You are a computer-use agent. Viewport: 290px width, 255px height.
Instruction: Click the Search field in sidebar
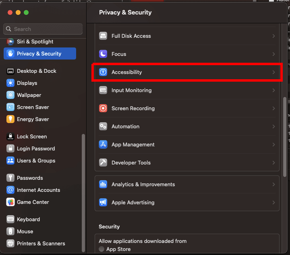click(43, 29)
